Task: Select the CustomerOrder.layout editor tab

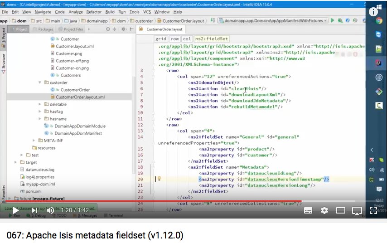Action: 161,29
